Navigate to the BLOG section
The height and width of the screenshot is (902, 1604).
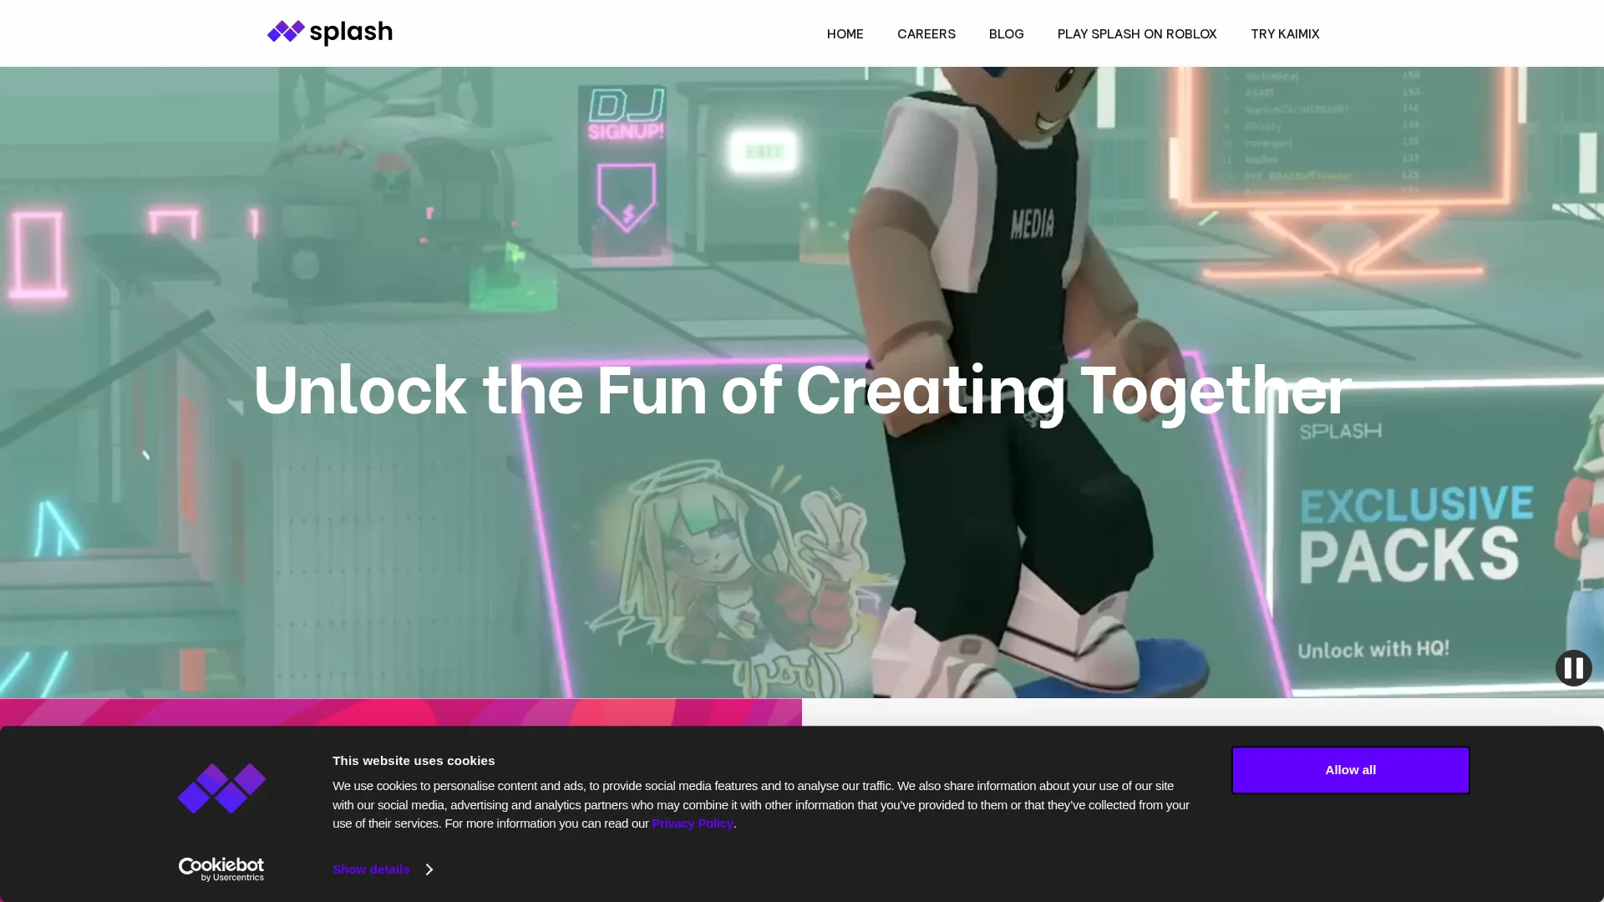[x=1006, y=34]
